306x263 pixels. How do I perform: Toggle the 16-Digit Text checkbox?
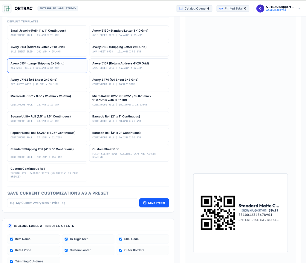tap(66, 239)
